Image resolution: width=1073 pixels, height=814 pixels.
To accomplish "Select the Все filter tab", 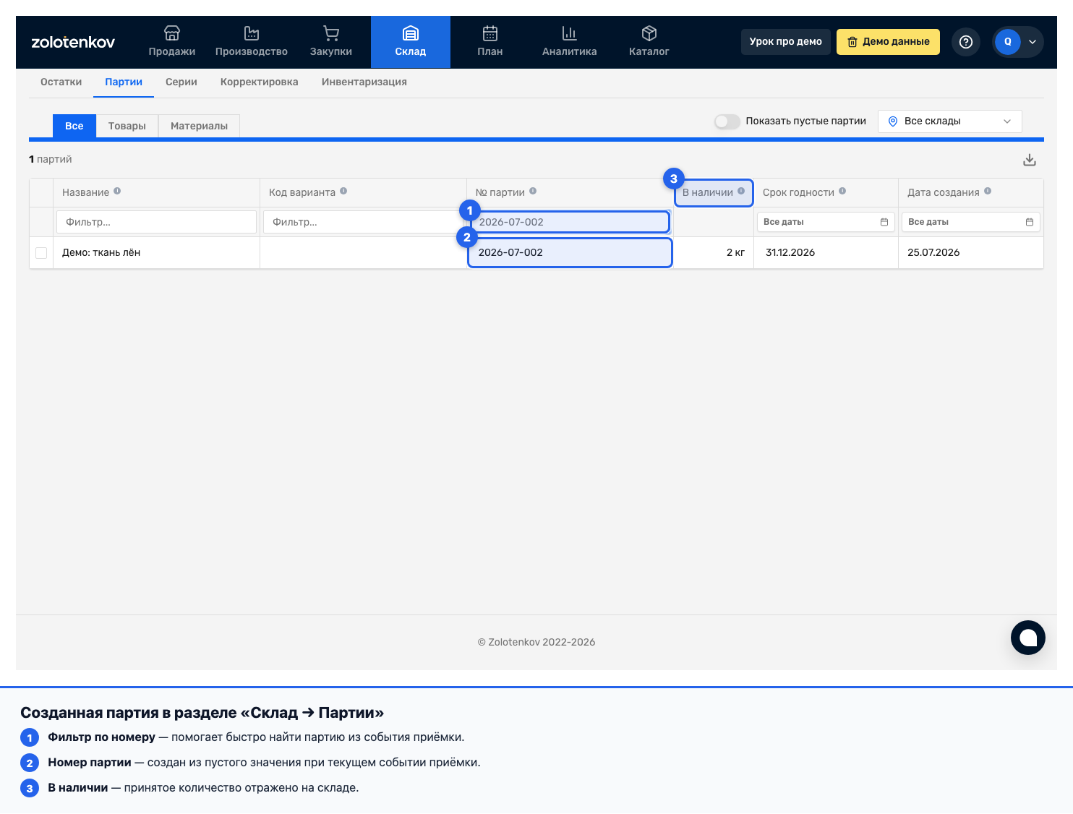I will point(74,126).
